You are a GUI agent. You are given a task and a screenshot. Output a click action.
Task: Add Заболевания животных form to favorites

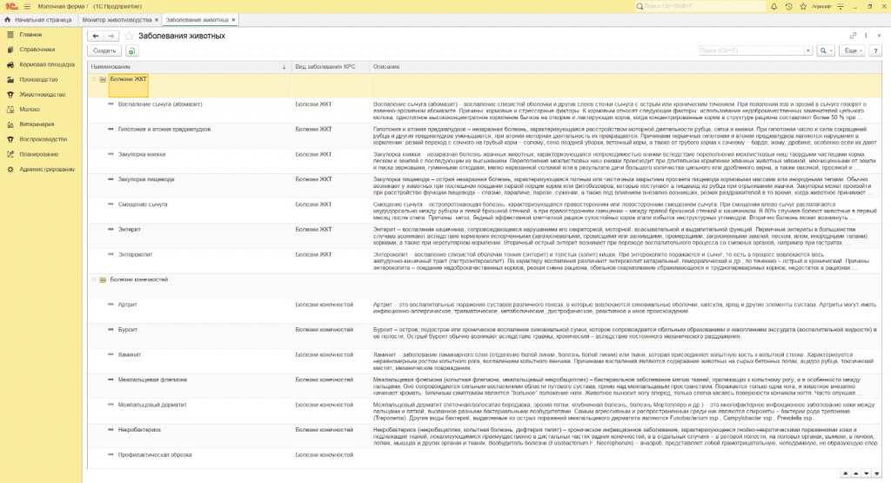point(130,37)
